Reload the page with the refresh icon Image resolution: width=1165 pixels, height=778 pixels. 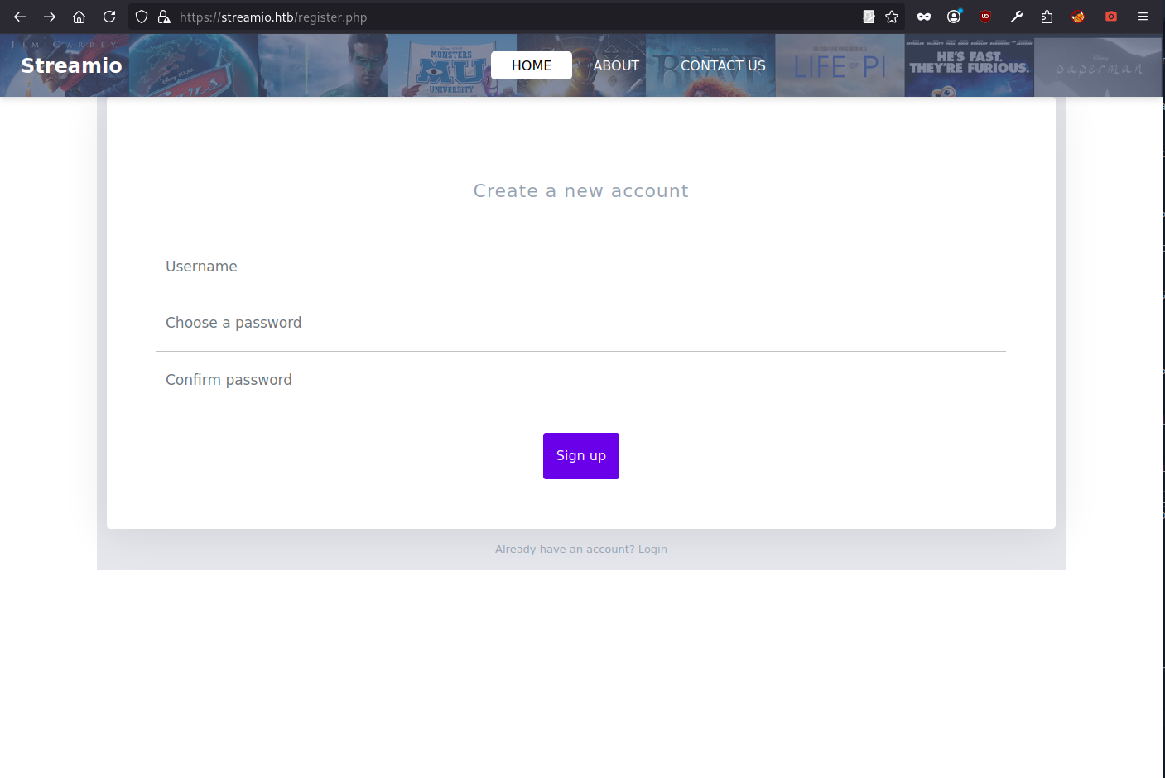click(x=109, y=17)
